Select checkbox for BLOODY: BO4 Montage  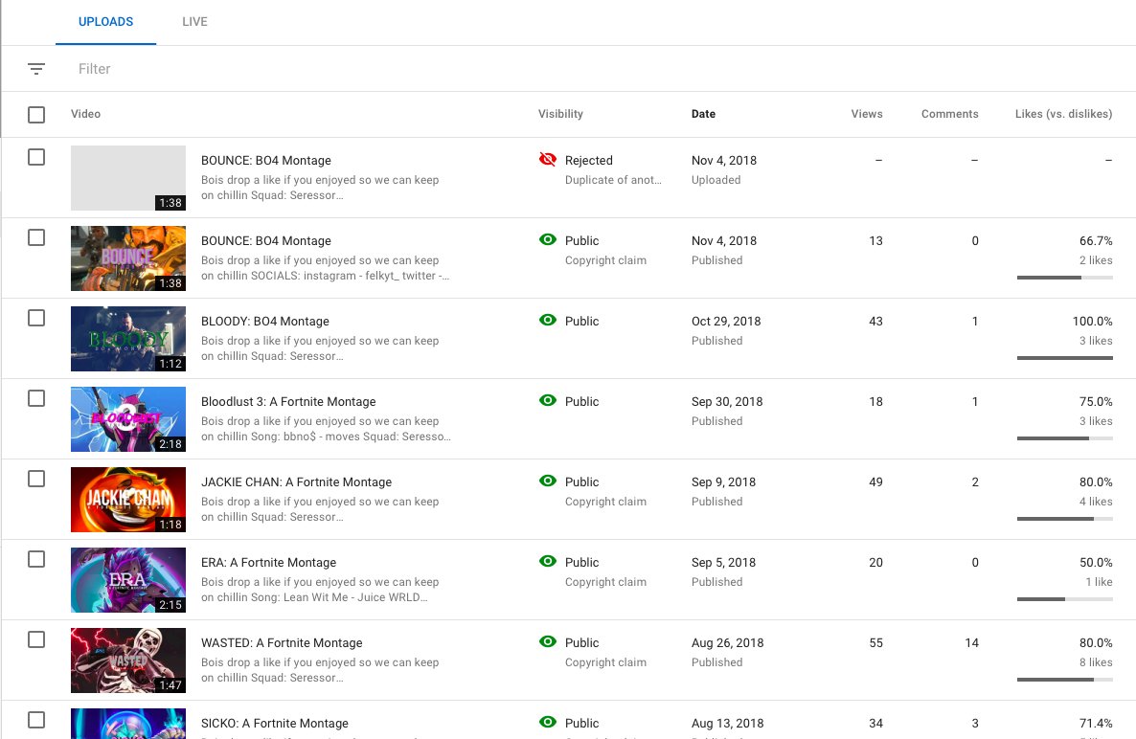coord(36,318)
